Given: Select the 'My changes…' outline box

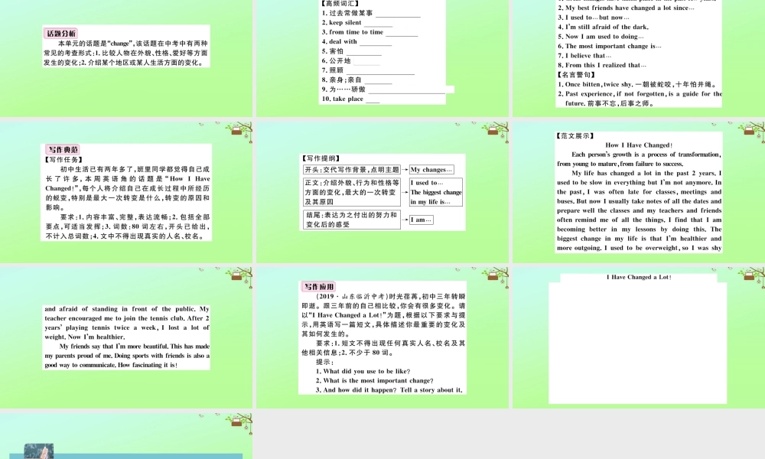Looking at the screenshot, I should [431, 169].
